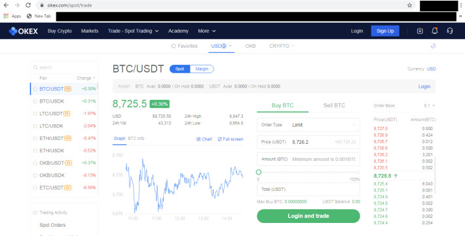Select the OKB/USDK pair row
Image resolution: width=465 pixels, height=236 pixels.
pyautogui.click(x=64, y=175)
